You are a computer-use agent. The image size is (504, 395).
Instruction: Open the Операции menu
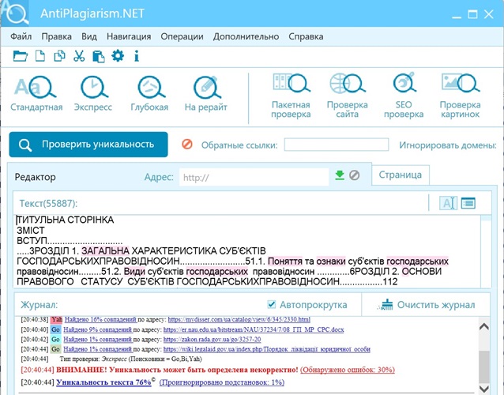point(182,36)
